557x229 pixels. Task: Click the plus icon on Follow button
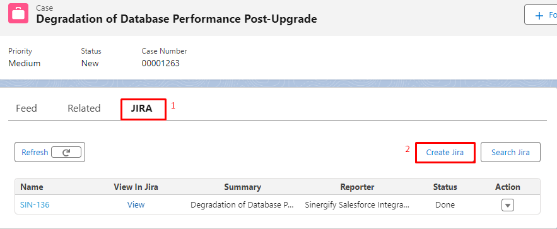tap(539, 15)
